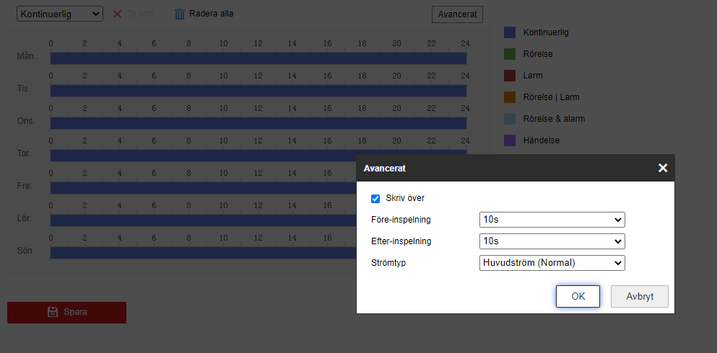Image resolution: width=717 pixels, height=353 pixels.
Task: Select the blue Kontinuerlig color swatch
Action: click(509, 32)
